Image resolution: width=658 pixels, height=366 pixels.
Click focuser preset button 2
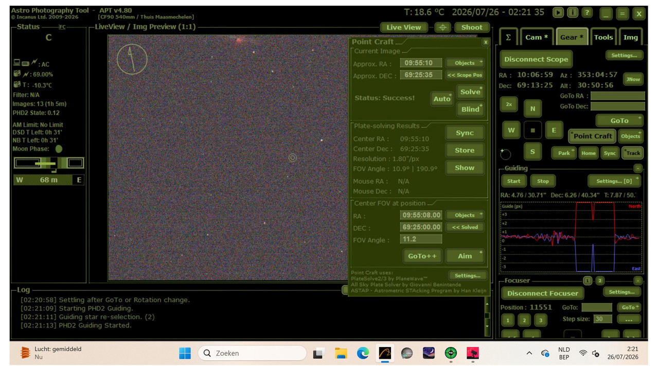[x=524, y=320]
